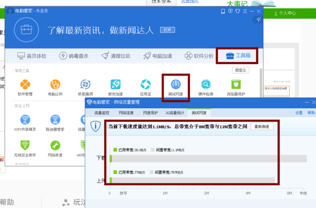
Task: Open main menu hamburger icon
Action: click(x=245, y=11)
